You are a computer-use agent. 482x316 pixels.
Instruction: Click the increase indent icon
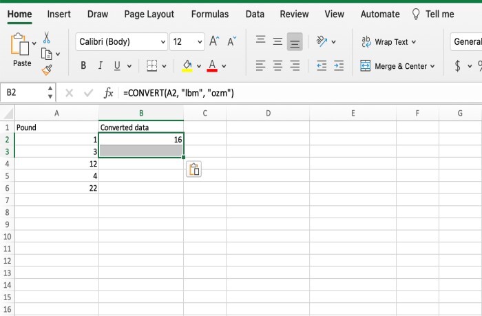click(337, 66)
